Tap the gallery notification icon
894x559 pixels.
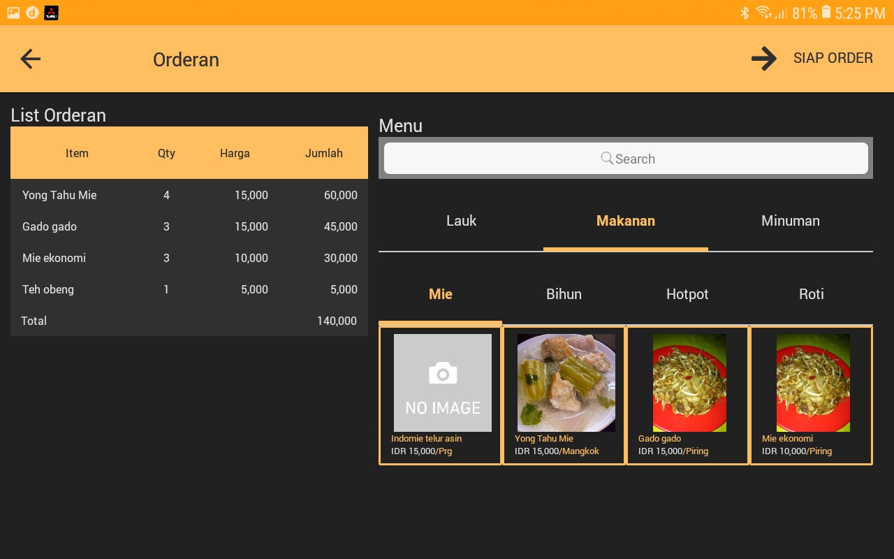click(x=13, y=13)
